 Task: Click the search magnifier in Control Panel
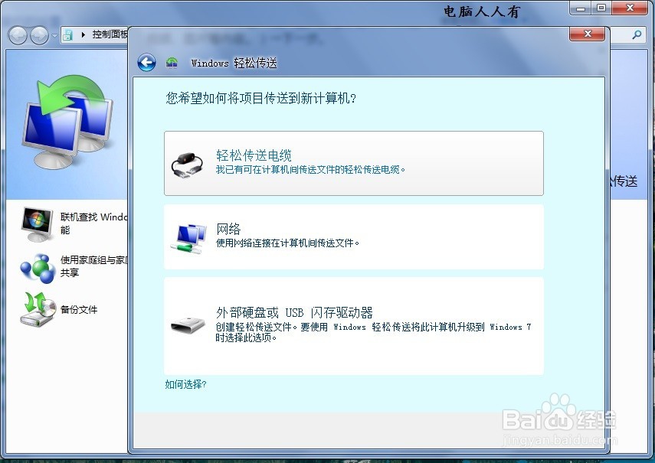coord(637,34)
